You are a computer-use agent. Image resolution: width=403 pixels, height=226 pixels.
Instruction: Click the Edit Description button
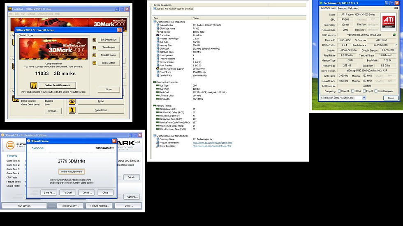109,40
